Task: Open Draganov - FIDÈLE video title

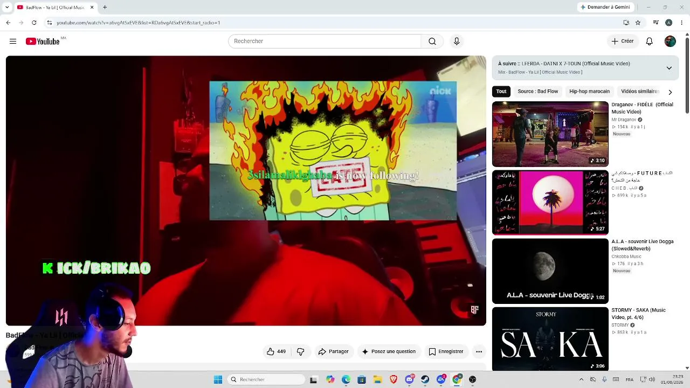Action: [642, 108]
